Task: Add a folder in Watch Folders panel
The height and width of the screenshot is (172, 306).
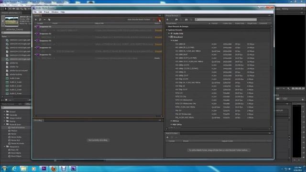Action: point(167,137)
